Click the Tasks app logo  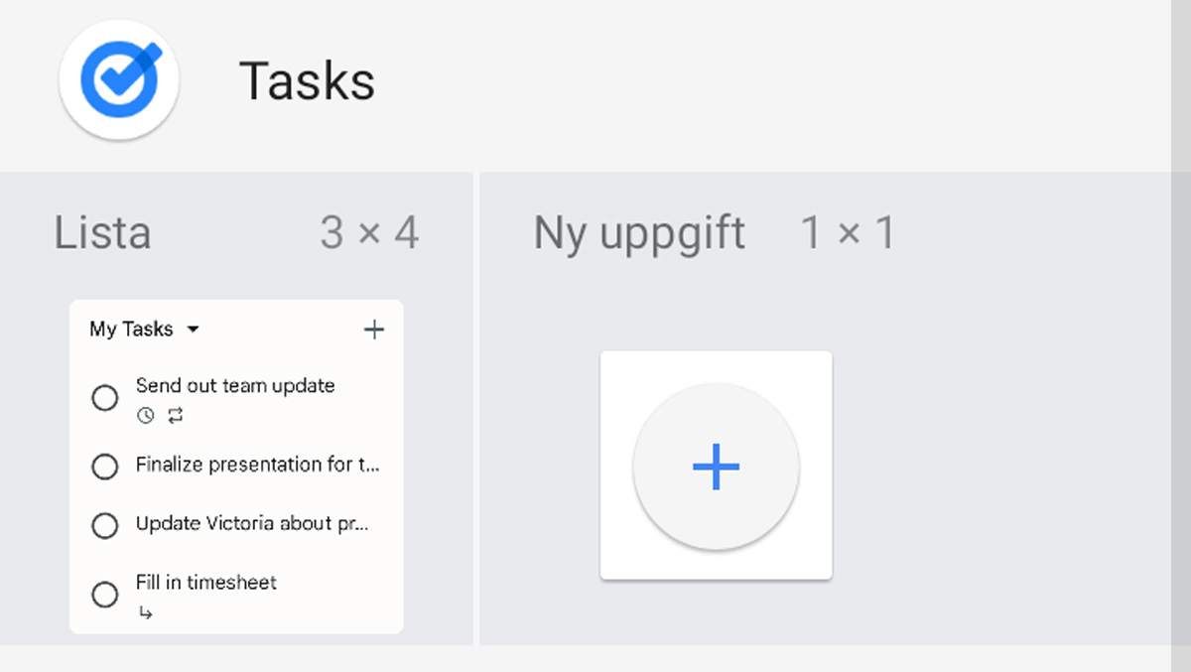[x=118, y=79]
